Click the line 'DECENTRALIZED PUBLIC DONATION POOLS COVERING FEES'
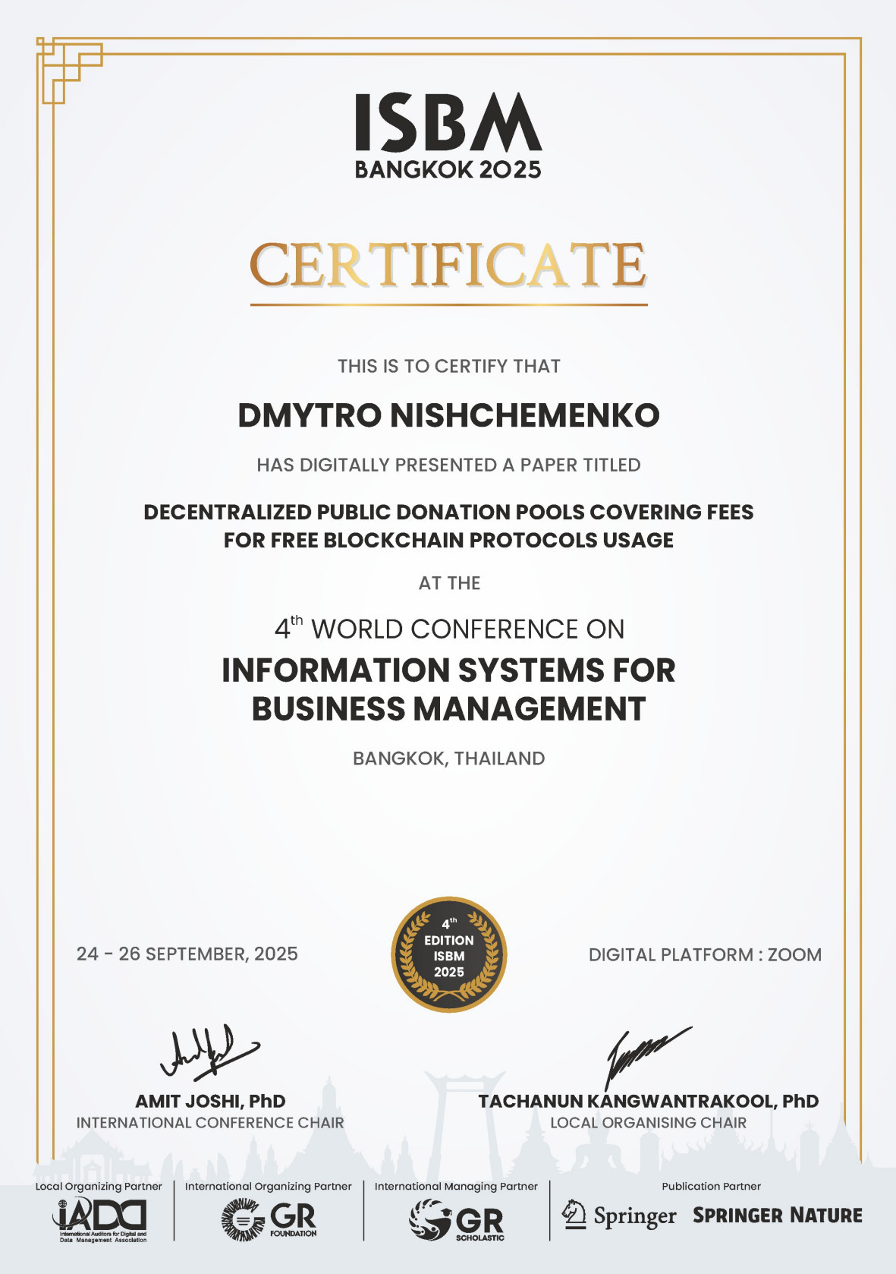The image size is (896, 1274). tap(448, 512)
